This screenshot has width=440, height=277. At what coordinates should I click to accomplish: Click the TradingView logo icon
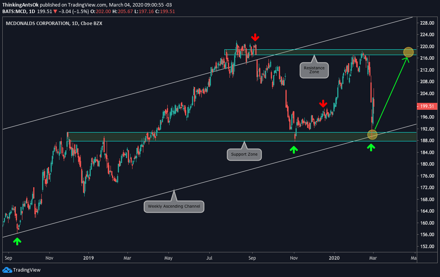(7, 270)
